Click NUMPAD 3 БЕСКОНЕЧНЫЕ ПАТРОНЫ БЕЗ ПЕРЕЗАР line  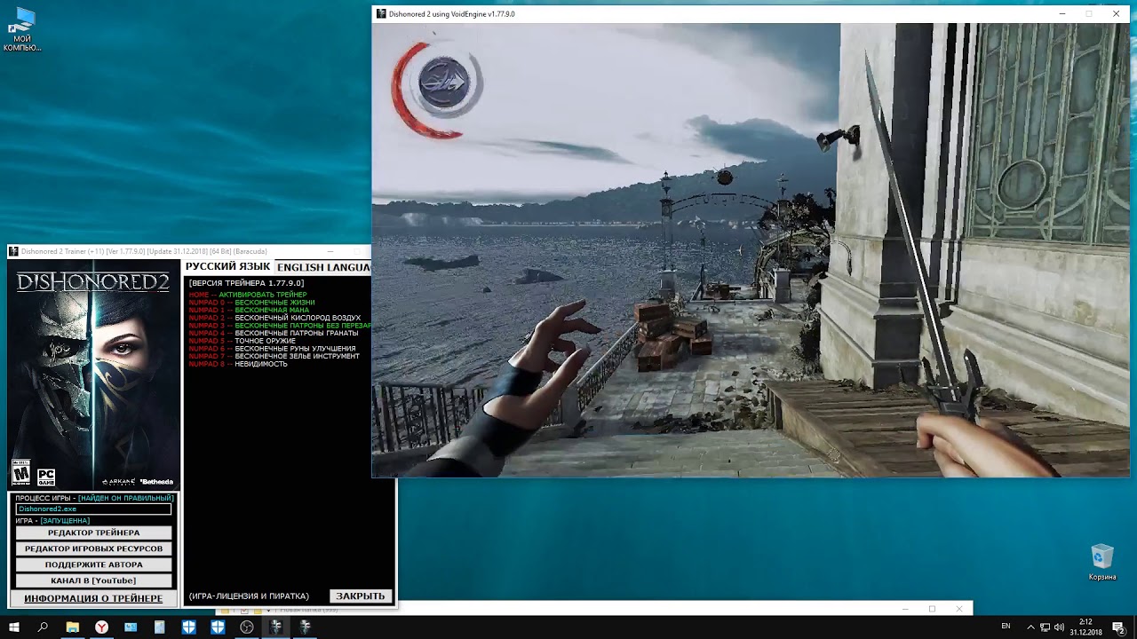pos(280,326)
